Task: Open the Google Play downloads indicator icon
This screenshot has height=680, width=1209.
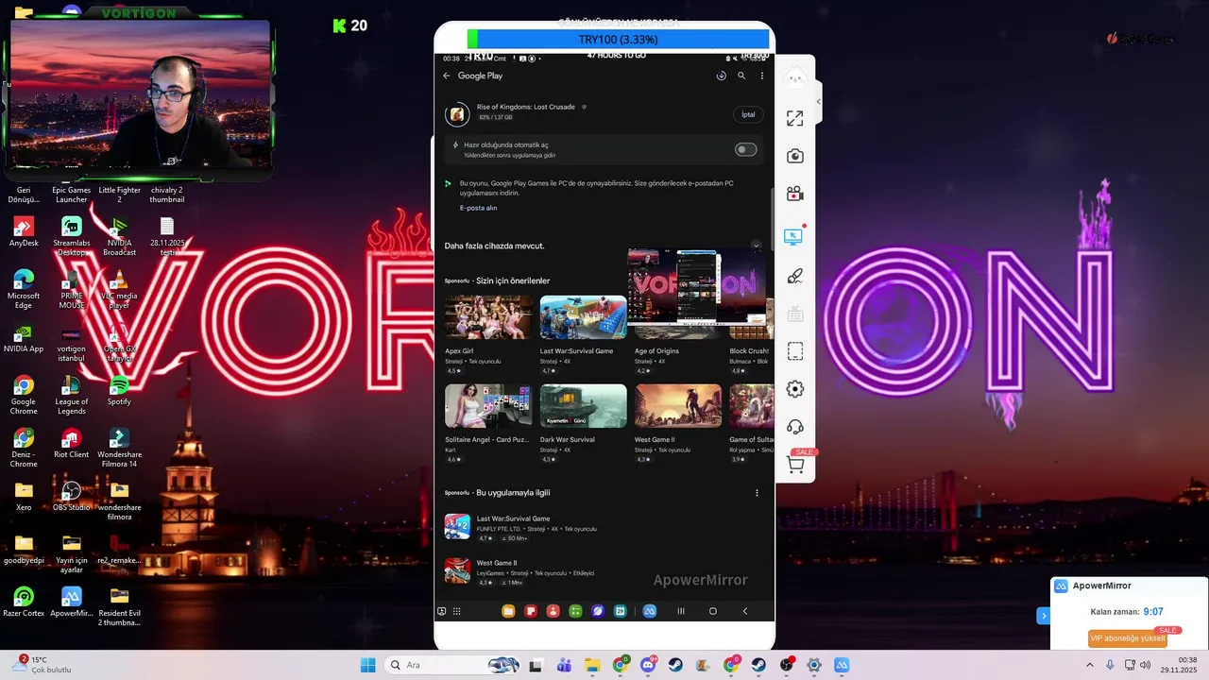Action: tap(722, 76)
